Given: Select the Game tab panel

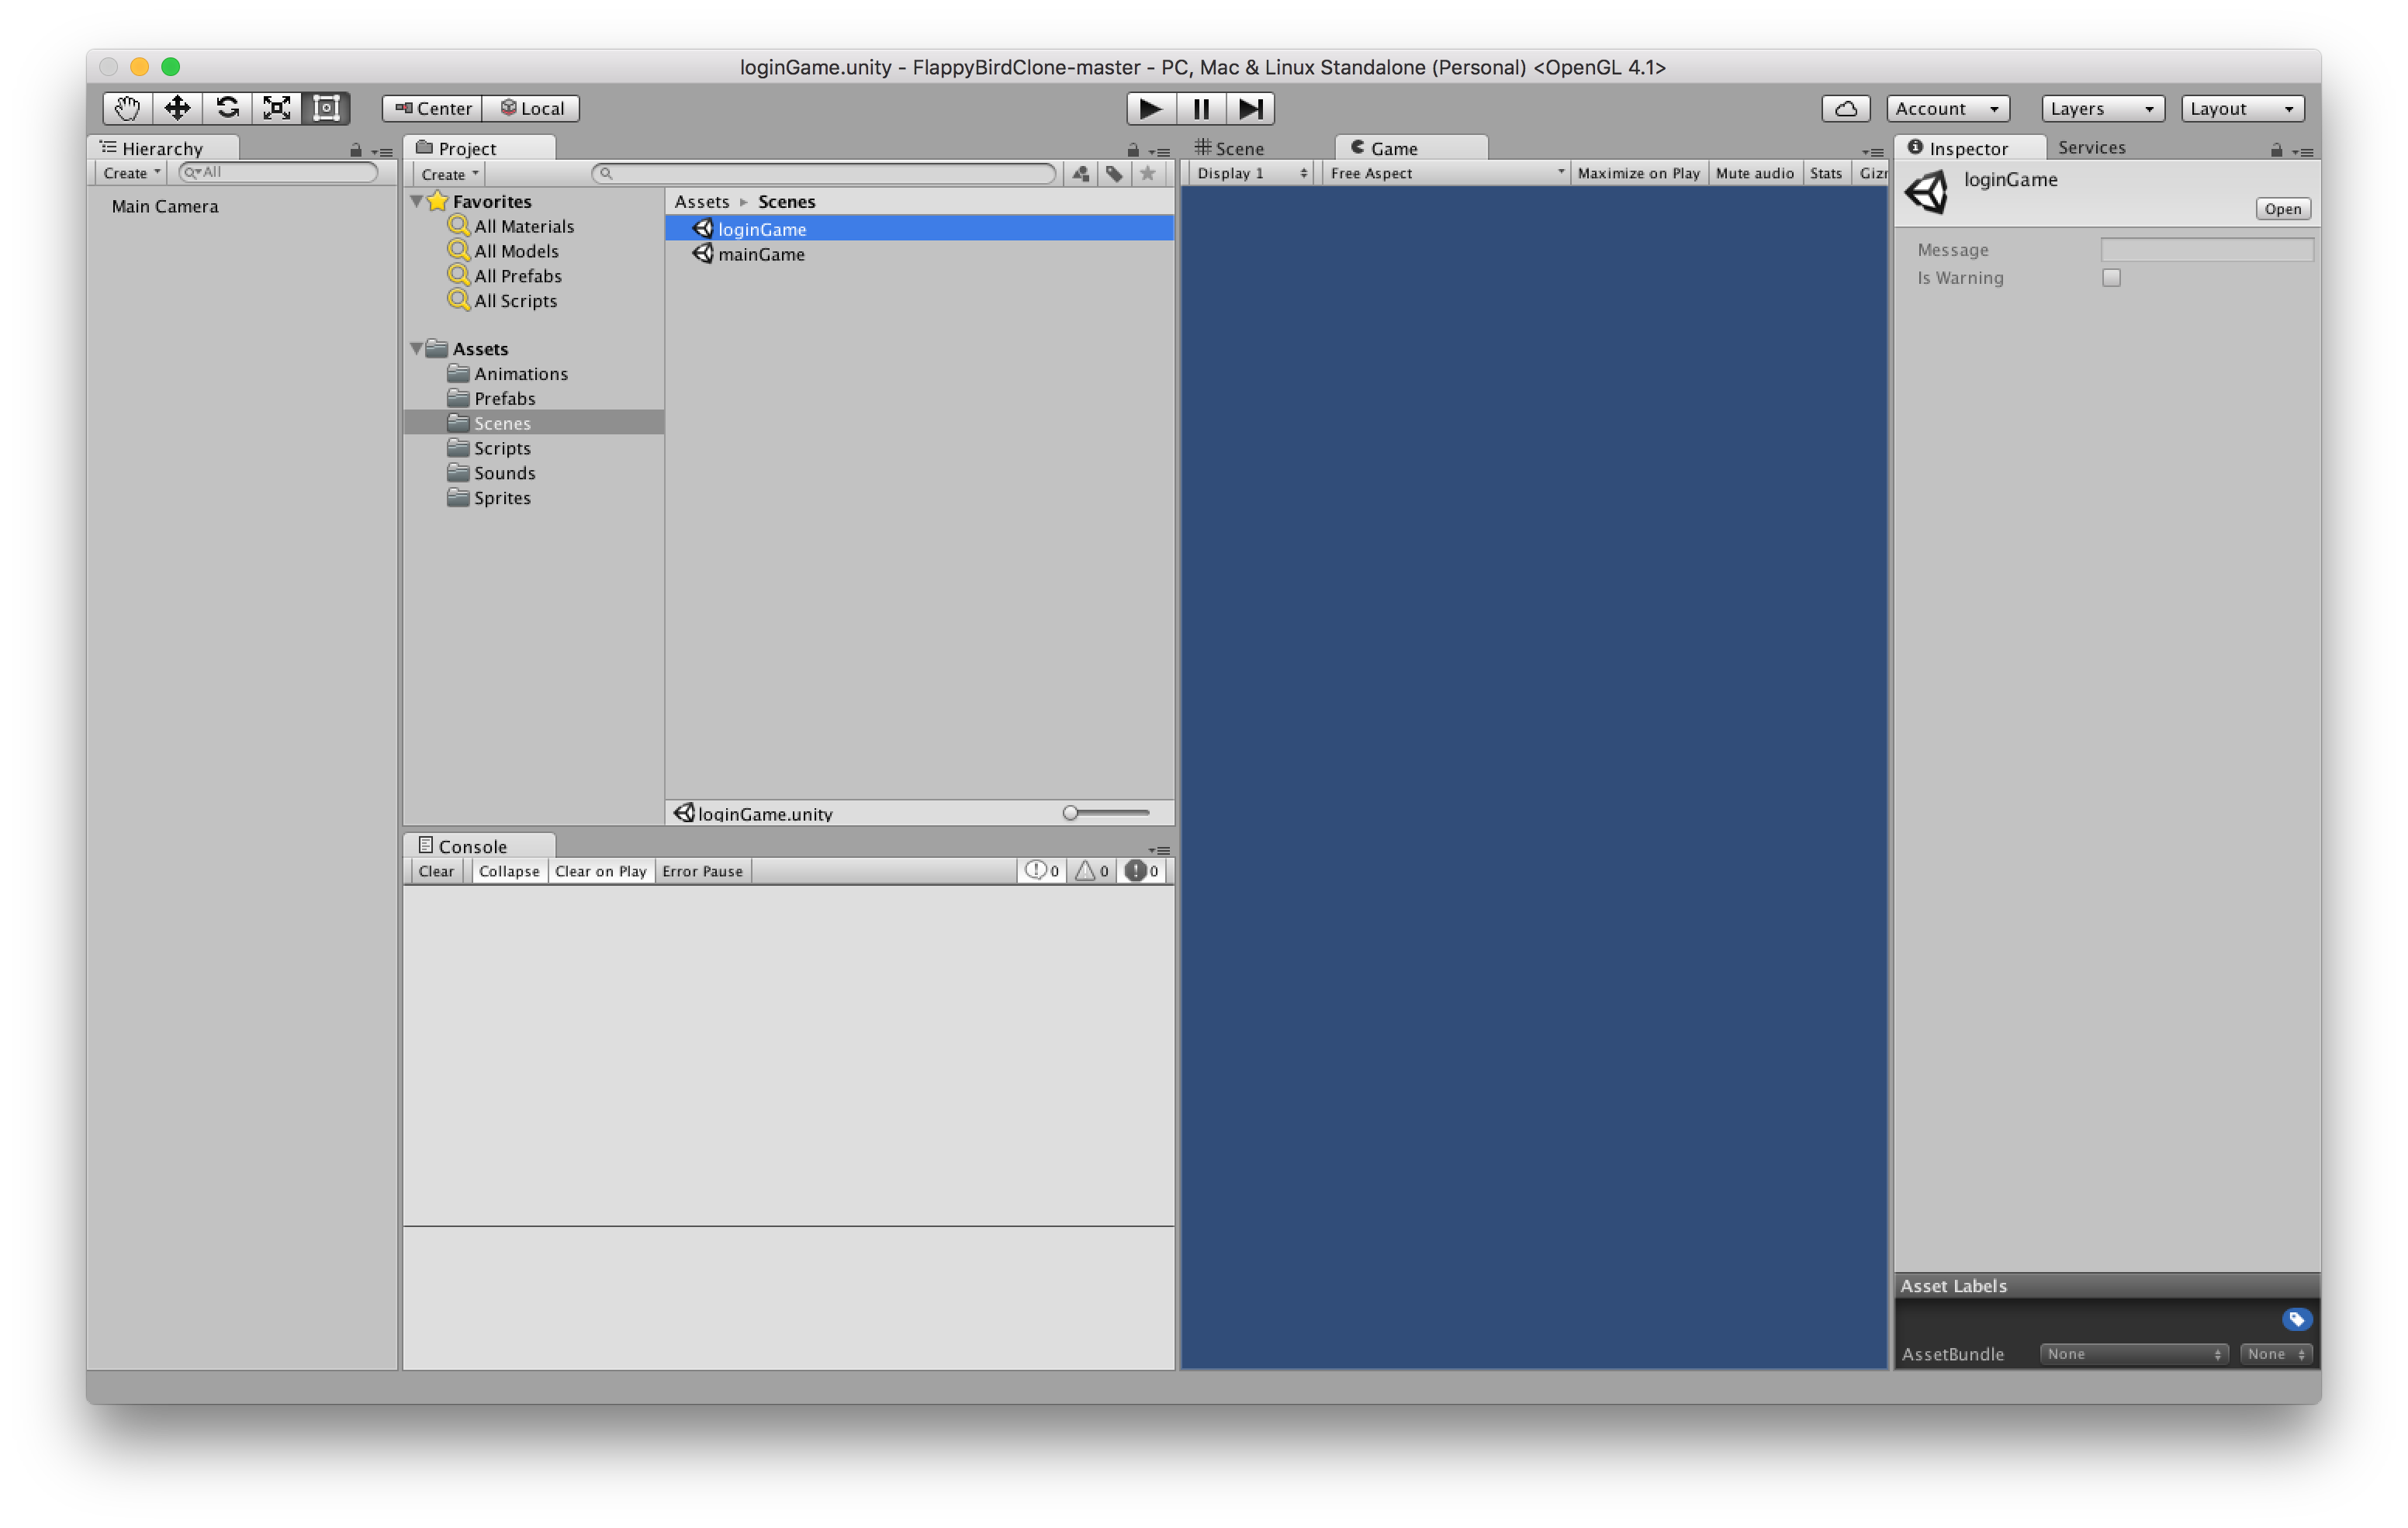Looking at the screenshot, I should [x=1396, y=147].
